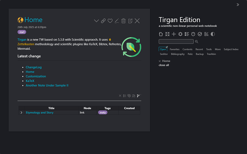Screen dimensions: 247x154
Task: Switch to the Subject Index tab
Action: click(231, 49)
